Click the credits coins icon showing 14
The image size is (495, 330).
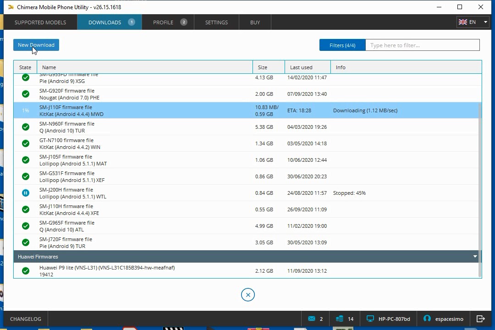(x=340, y=319)
